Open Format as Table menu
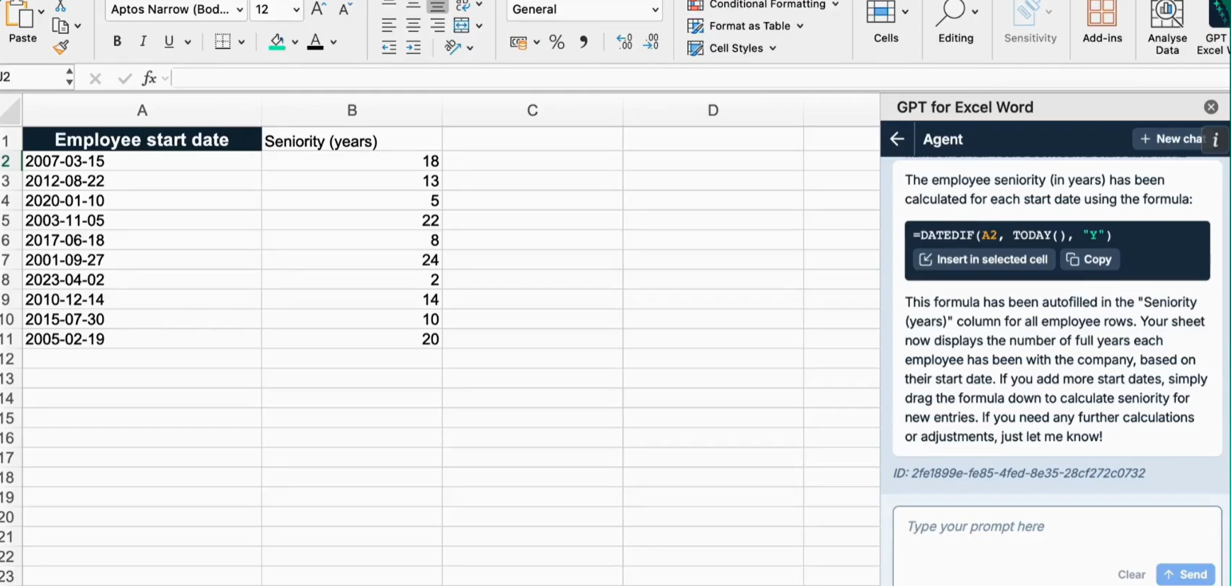 coord(746,26)
